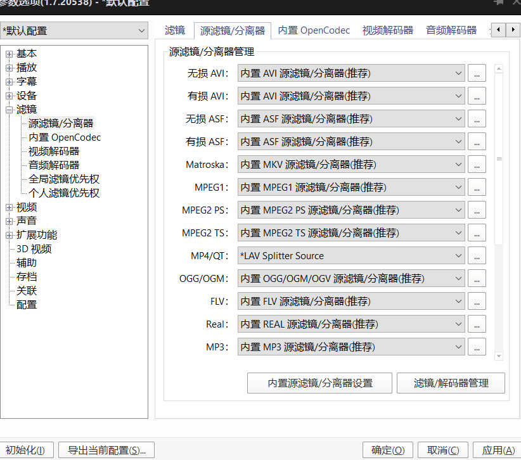Click the ... button beside Matroska

pyautogui.click(x=477, y=164)
